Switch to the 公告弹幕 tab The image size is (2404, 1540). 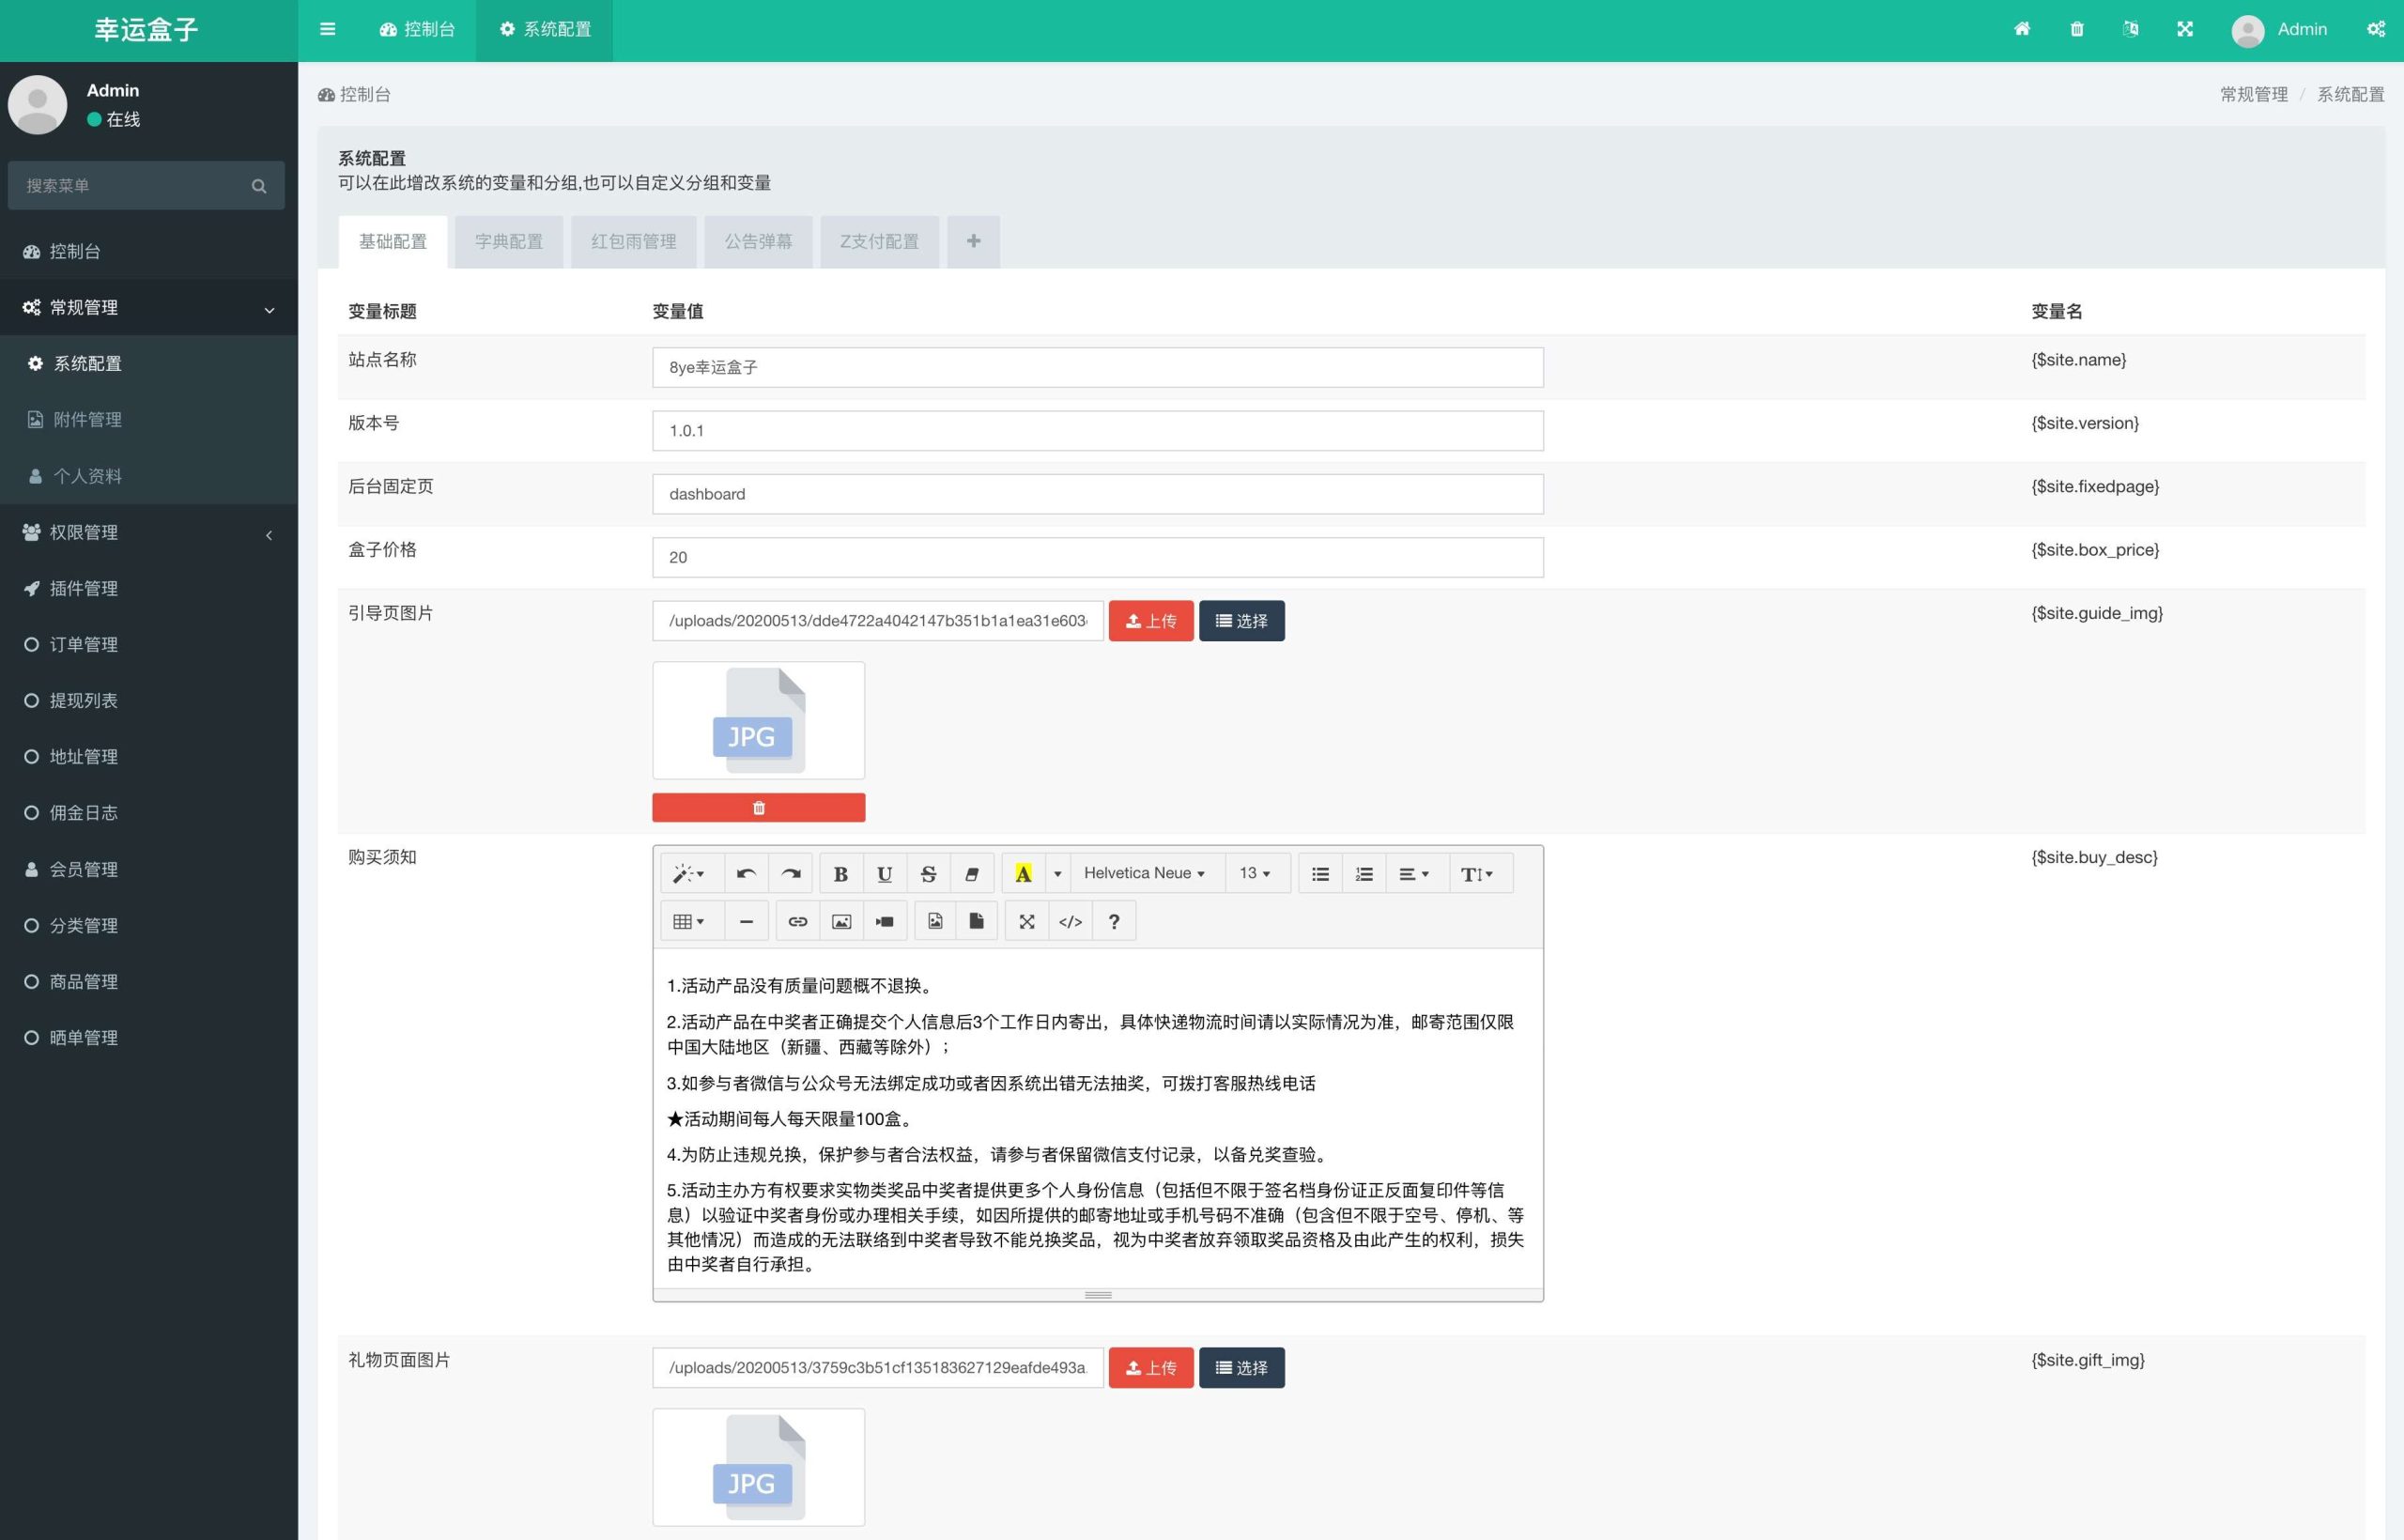[758, 241]
